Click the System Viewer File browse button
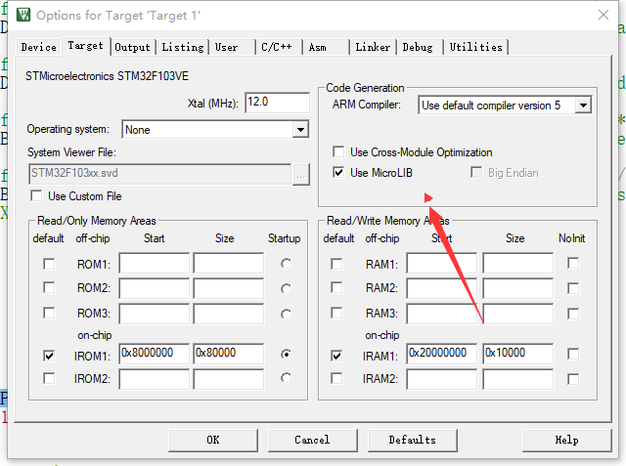This screenshot has height=466, width=626. pos(301,175)
